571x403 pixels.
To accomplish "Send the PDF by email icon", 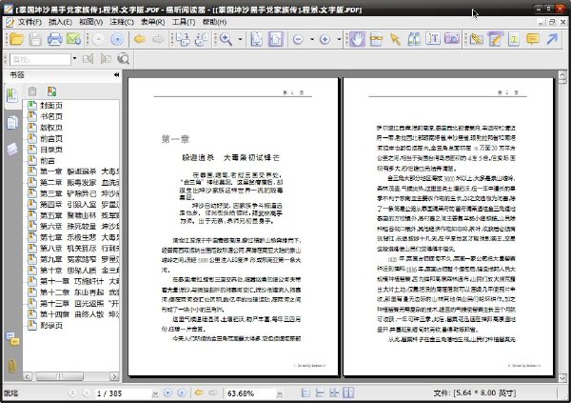I will 73,39.
